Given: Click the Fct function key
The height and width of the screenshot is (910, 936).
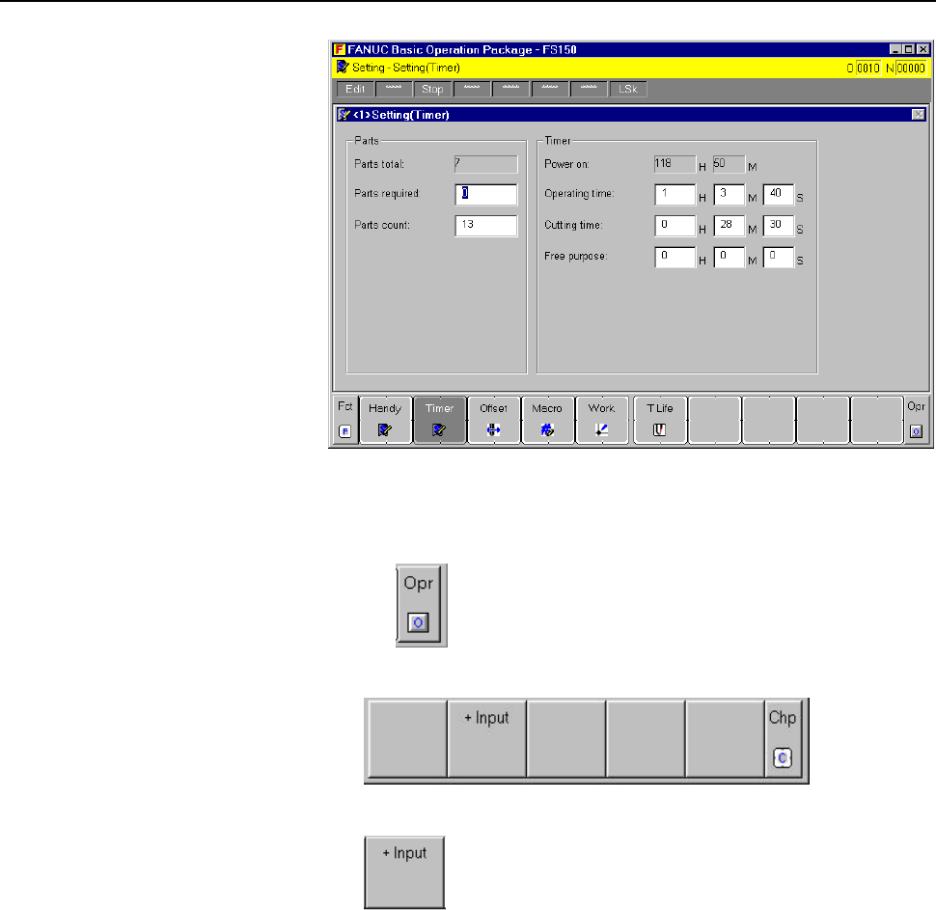Looking at the screenshot, I should click(345, 420).
